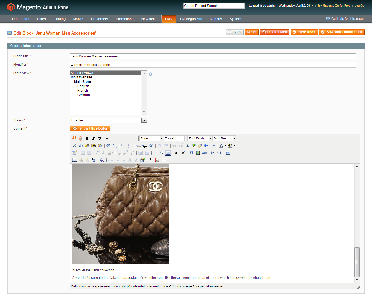
Task: Open the Font Size dropdown
Action: 224,138
